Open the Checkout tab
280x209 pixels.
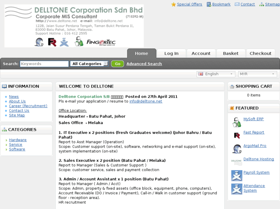(x=260, y=53)
